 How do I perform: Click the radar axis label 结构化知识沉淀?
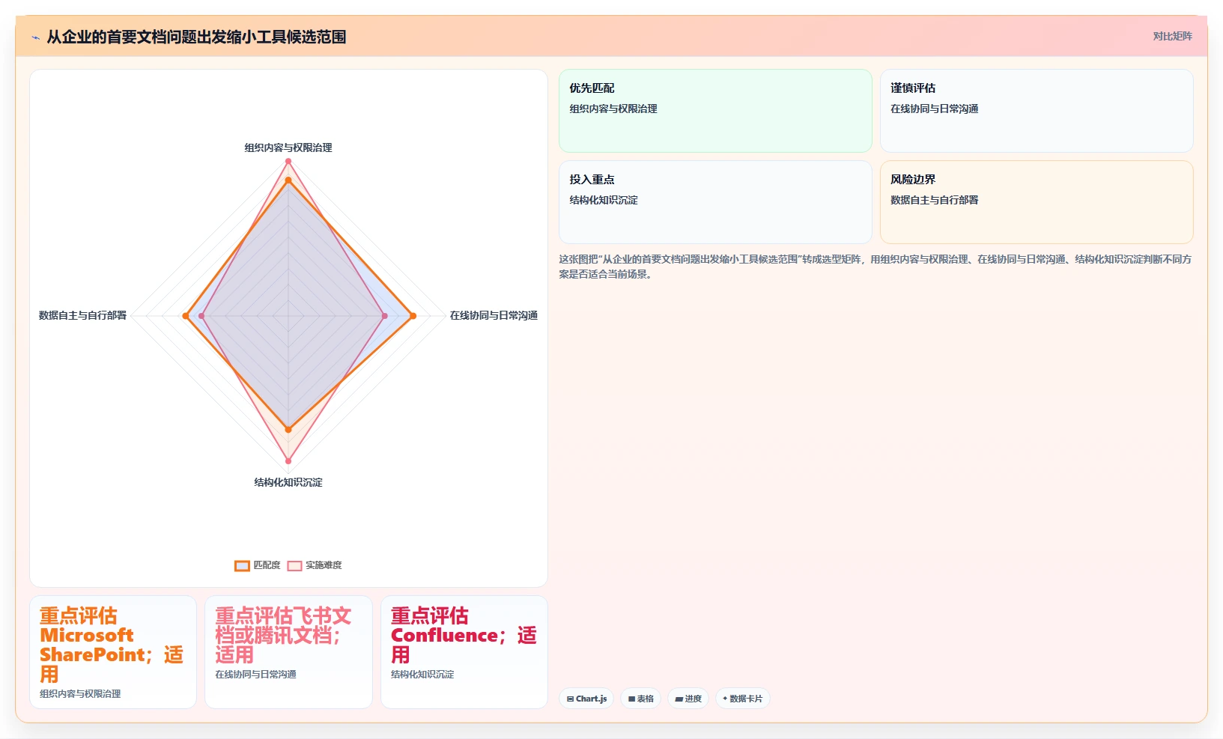pyautogui.click(x=288, y=482)
